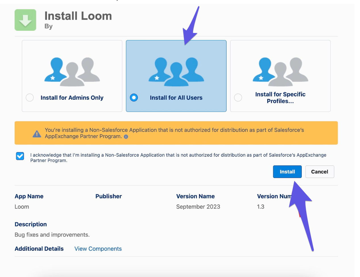This screenshot has height=277, width=360.
Task: Cancel the Loom installation
Action: (x=320, y=172)
